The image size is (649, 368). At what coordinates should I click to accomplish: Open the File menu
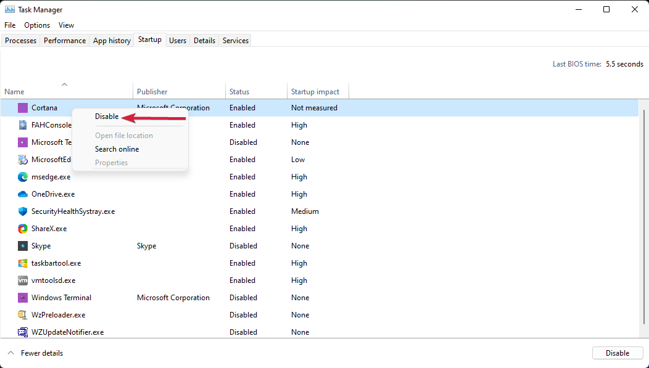10,25
